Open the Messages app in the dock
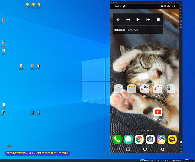The width and height of the screenshot is (195, 162). point(128,139)
